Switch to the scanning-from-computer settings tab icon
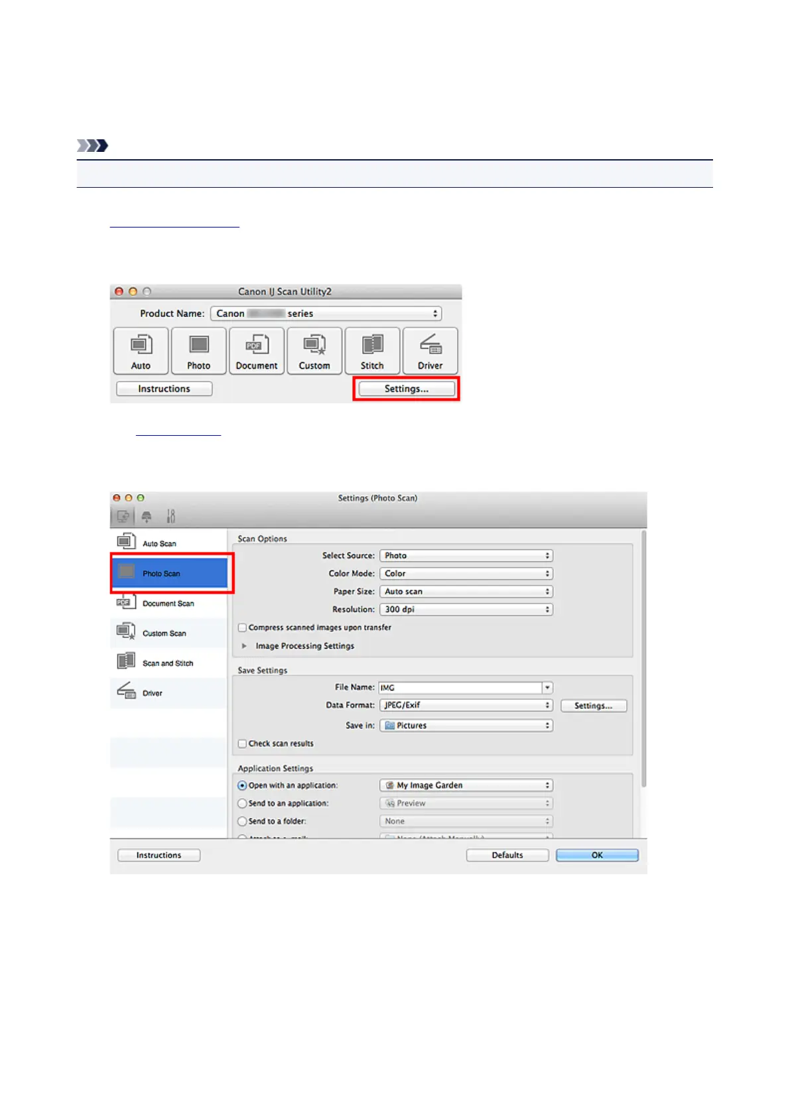This screenshot has width=790, height=1117. coord(123,516)
